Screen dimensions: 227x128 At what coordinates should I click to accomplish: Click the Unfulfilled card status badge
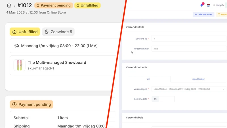click(x=25, y=32)
